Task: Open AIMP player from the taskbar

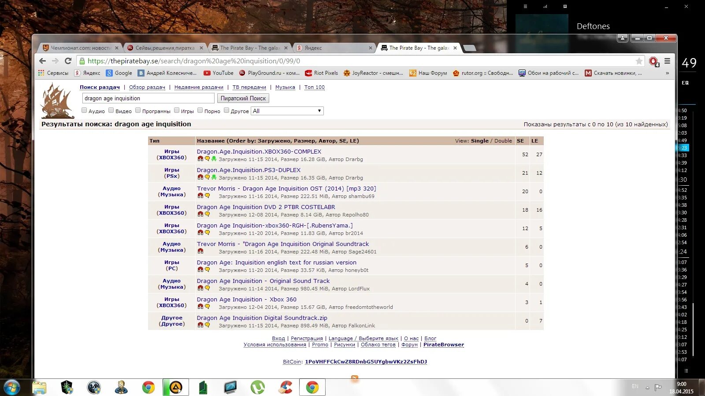Action: [x=176, y=387]
